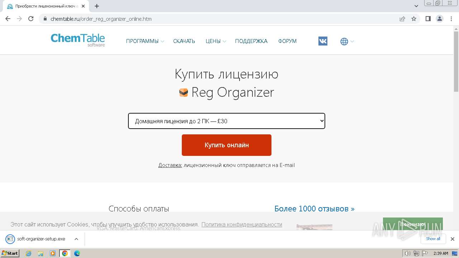The width and height of the screenshot is (459, 258).
Task: Click the Доставка link
Action: [170, 165]
